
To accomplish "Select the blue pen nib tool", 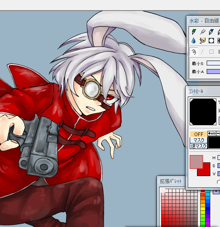I will [212, 32].
